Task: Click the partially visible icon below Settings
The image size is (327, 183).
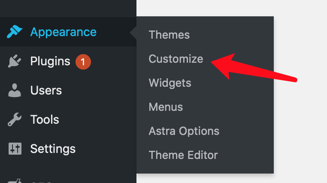Action: (x=15, y=181)
